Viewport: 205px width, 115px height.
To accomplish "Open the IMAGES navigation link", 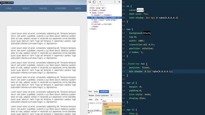I will coord(43,8).
